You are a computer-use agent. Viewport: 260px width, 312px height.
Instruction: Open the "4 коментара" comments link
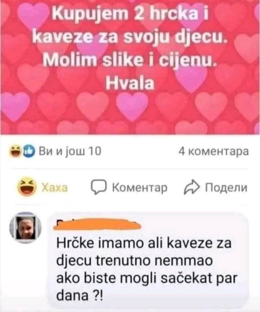214,151
